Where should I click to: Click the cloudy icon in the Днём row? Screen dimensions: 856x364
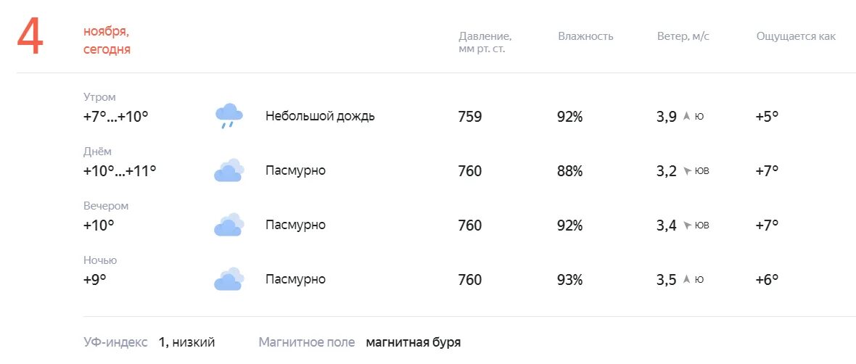229,170
